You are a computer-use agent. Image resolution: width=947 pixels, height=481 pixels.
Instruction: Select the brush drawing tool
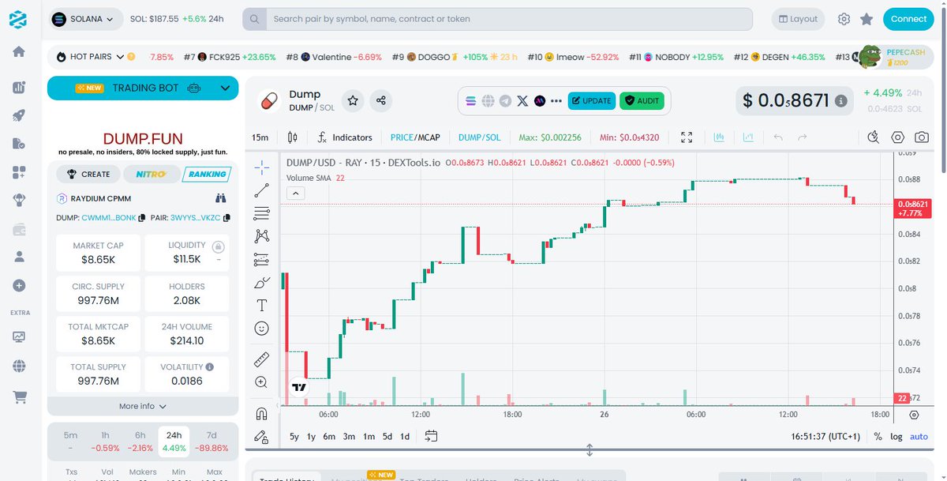(x=262, y=282)
